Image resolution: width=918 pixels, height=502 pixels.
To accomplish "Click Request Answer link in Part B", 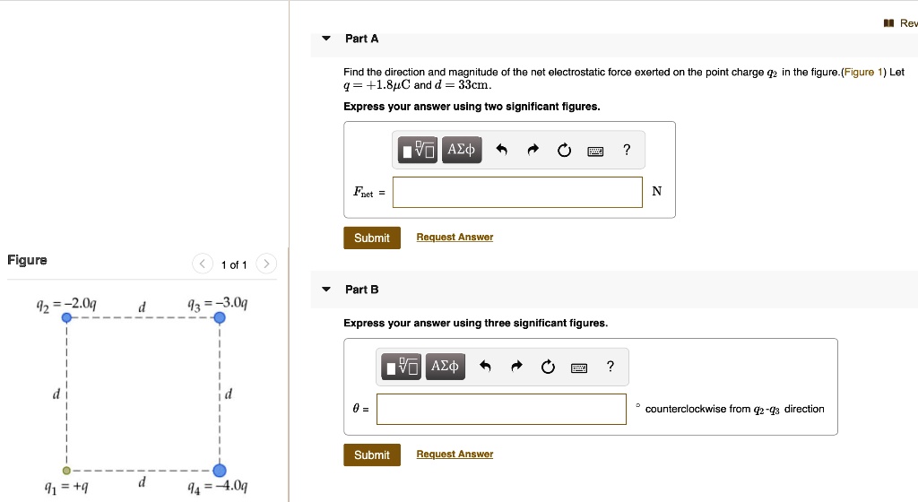I will point(455,454).
